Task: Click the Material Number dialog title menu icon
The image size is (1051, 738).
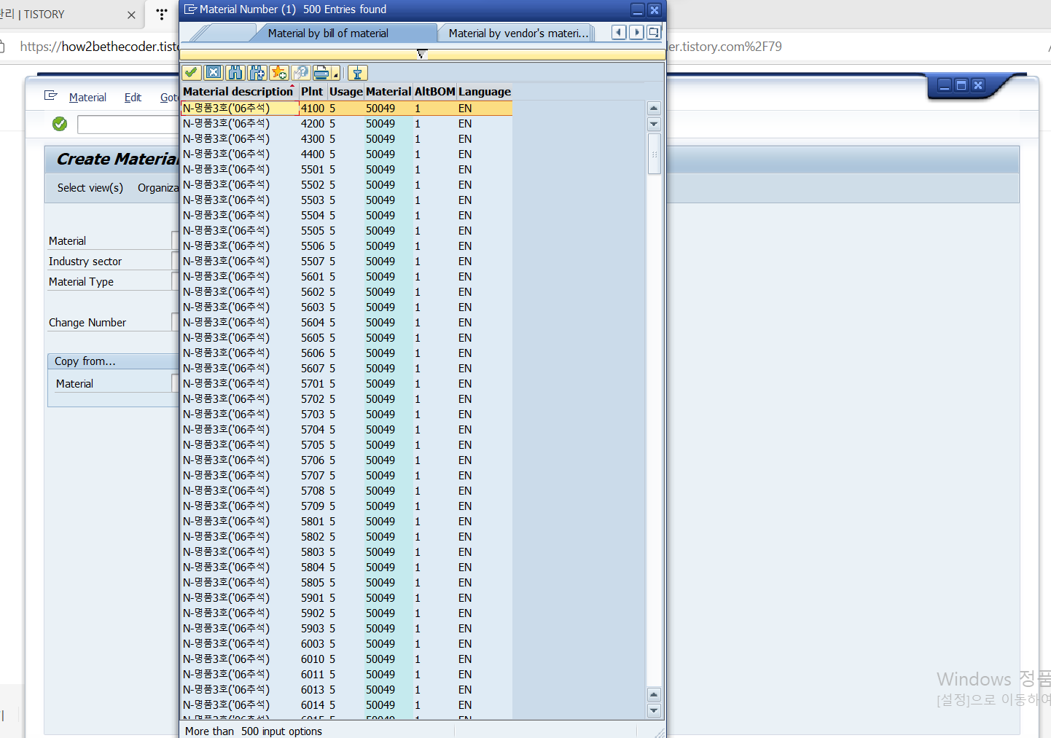Action: [x=190, y=9]
